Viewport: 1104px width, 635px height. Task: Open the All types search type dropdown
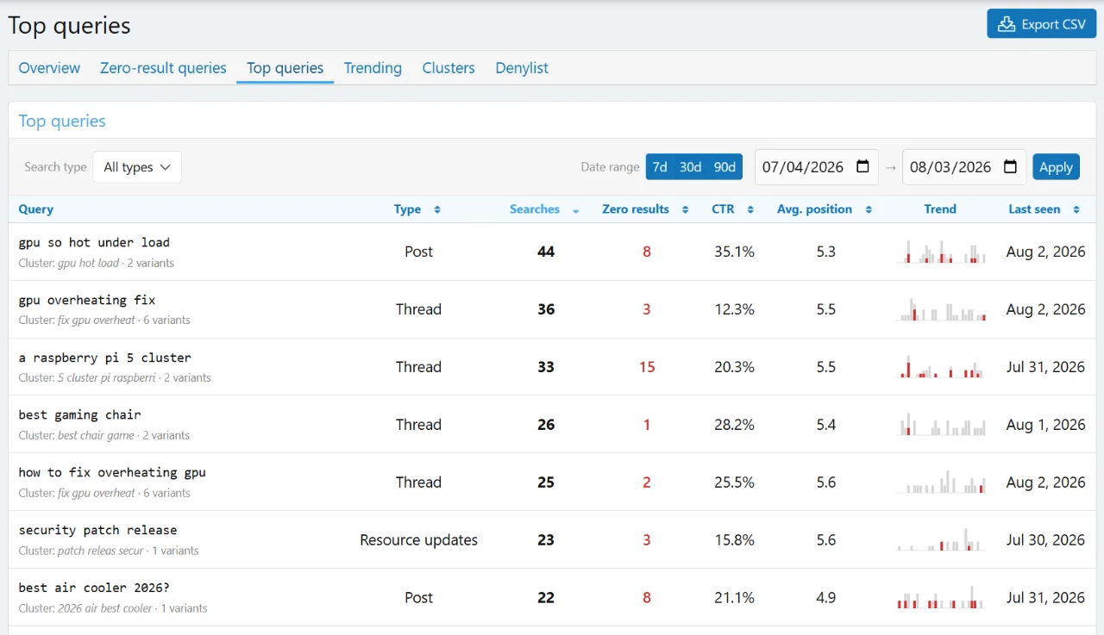pos(137,167)
